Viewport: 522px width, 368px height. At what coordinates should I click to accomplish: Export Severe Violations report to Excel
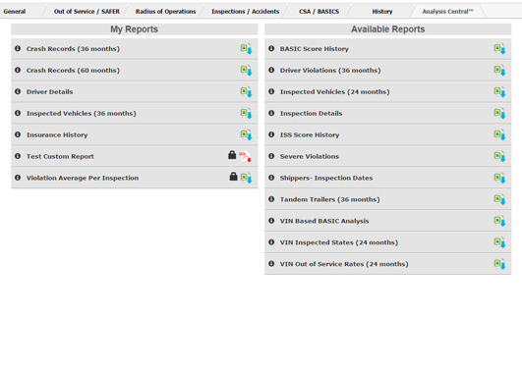pos(499,157)
